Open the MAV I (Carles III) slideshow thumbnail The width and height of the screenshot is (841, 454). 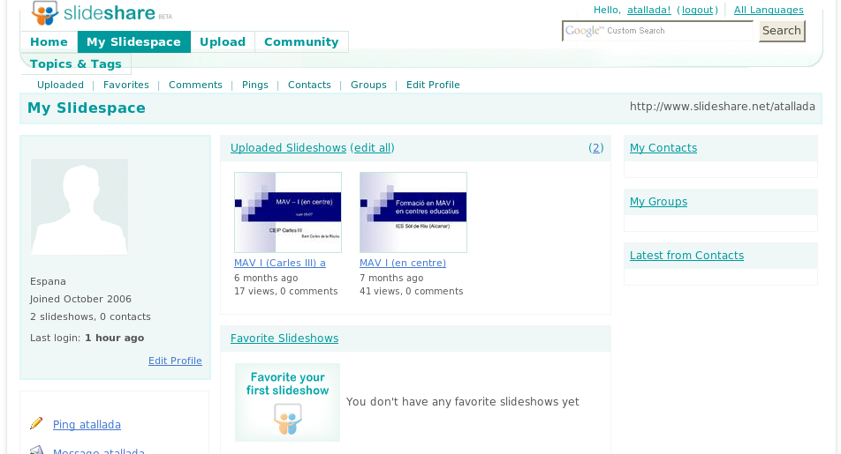(x=287, y=212)
